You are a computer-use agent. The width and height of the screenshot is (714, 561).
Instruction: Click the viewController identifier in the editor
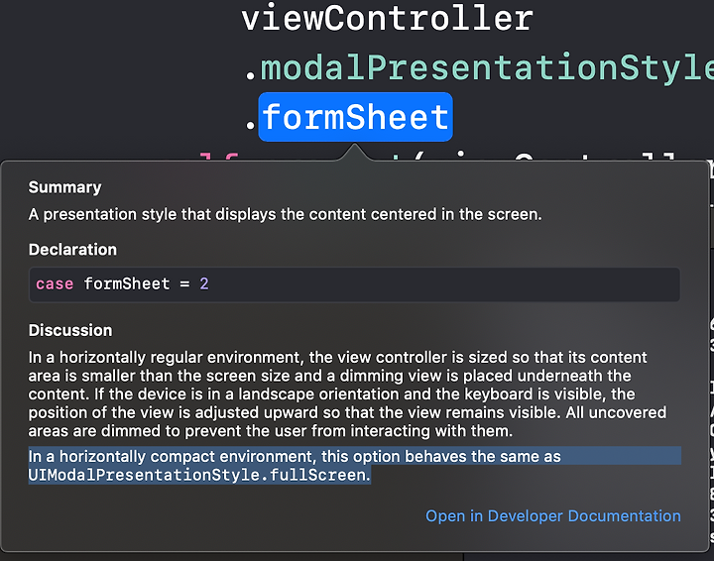click(387, 18)
